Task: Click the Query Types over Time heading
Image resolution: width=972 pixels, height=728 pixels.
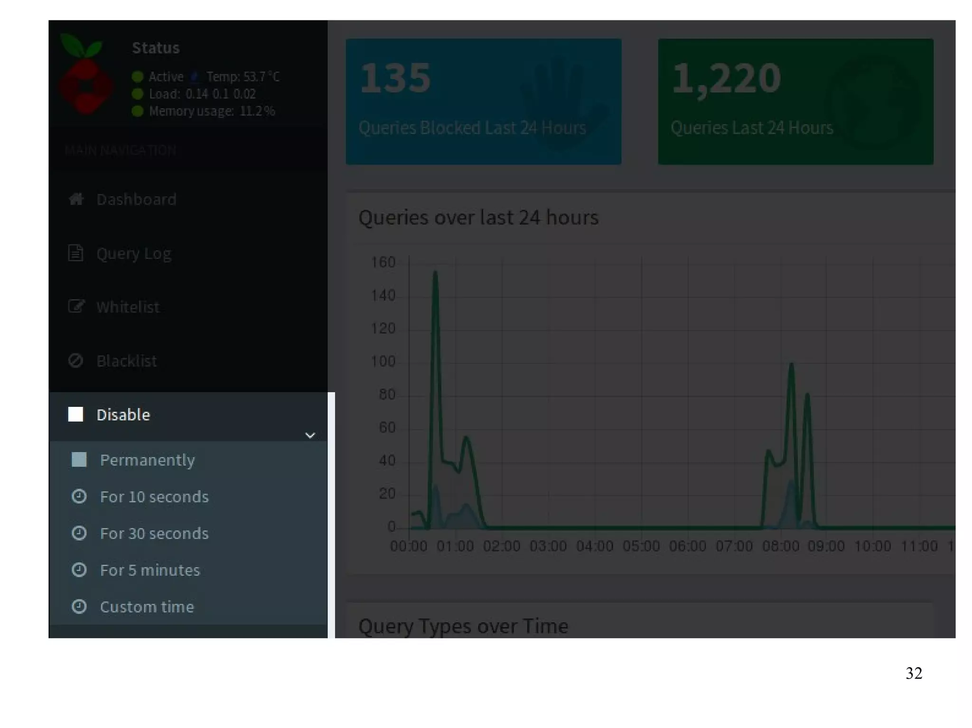Action: point(463,626)
